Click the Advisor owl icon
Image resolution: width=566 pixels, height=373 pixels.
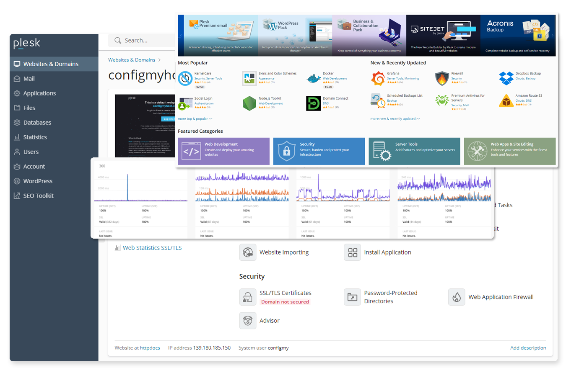point(248,320)
